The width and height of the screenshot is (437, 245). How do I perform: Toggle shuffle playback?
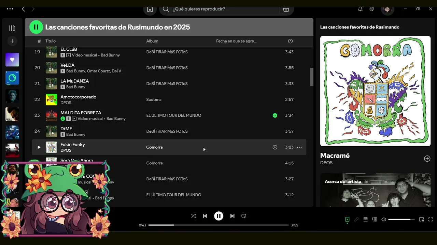[x=194, y=216]
